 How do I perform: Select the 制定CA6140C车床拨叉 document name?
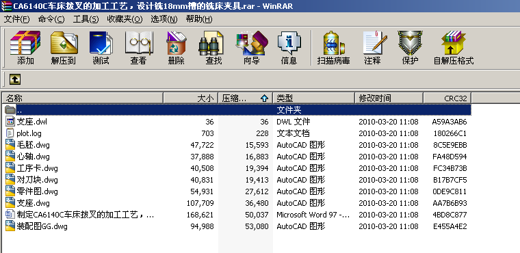point(86,215)
